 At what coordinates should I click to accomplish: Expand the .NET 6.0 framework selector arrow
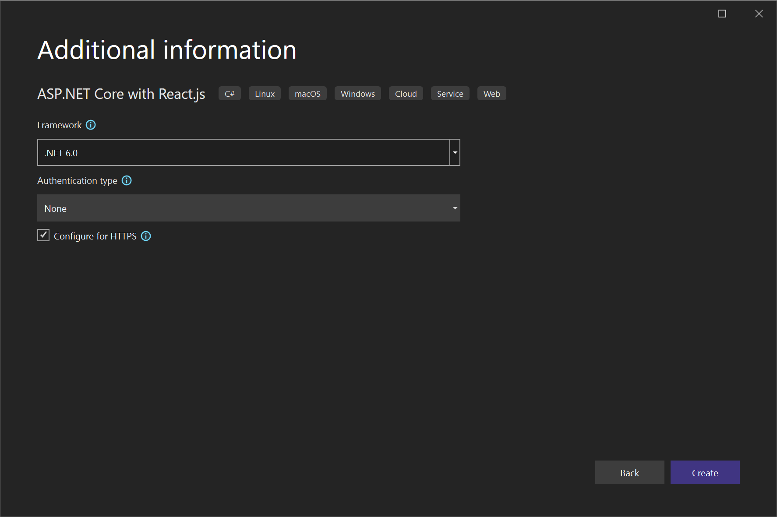455,152
